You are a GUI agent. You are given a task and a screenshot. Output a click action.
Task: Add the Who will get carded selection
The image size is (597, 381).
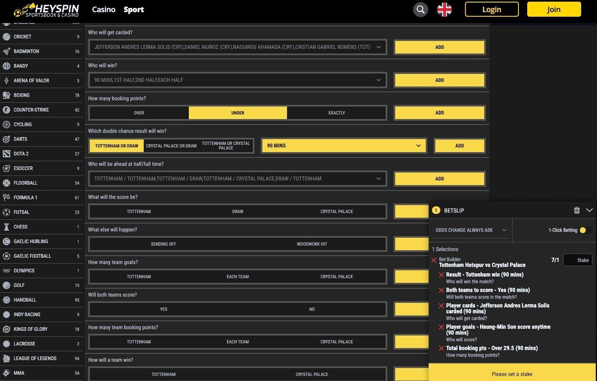coord(439,47)
